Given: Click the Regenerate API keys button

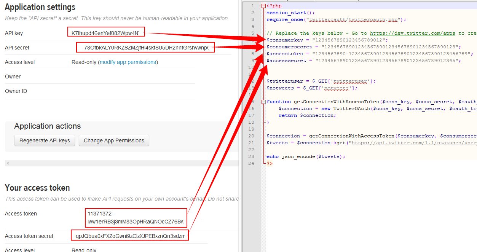Looking at the screenshot, I should coord(45,140).
